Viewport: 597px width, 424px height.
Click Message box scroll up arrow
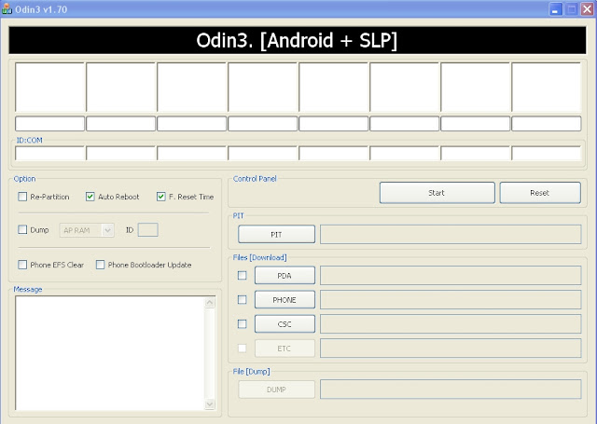click(210, 303)
